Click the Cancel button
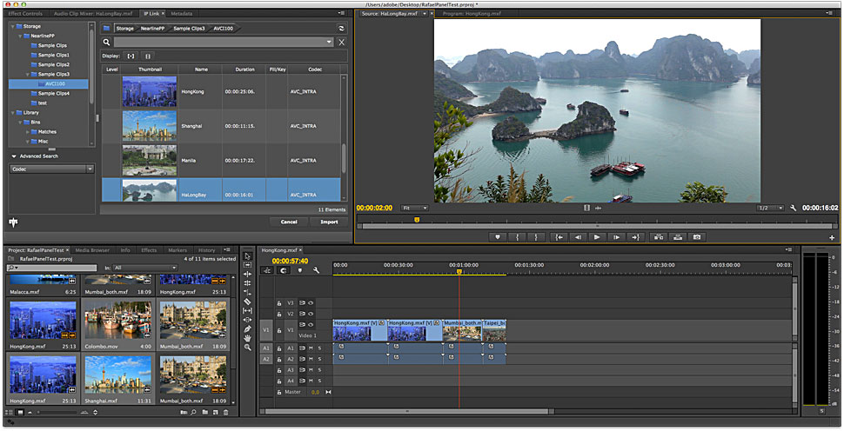Viewport: 844px width, 431px height. [288, 222]
